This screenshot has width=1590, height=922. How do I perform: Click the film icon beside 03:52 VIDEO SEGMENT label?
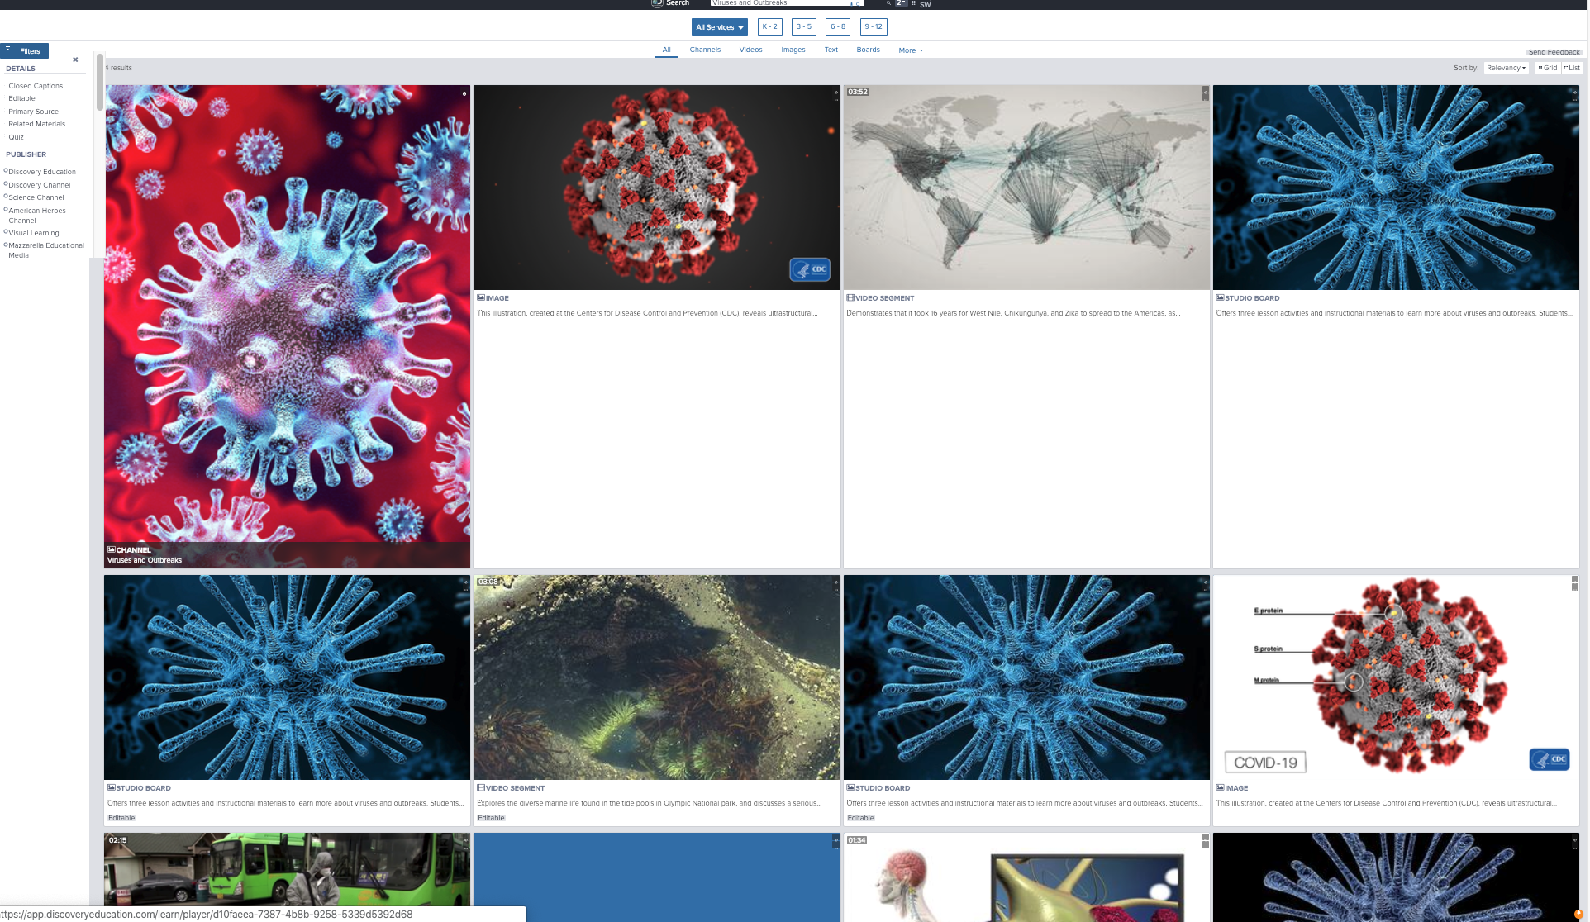(x=850, y=297)
